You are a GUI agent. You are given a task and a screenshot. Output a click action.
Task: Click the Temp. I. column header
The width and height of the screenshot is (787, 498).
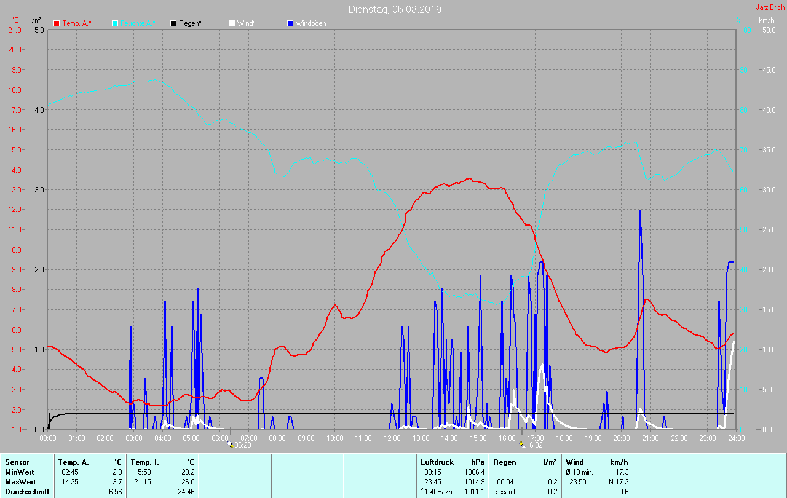144,462
